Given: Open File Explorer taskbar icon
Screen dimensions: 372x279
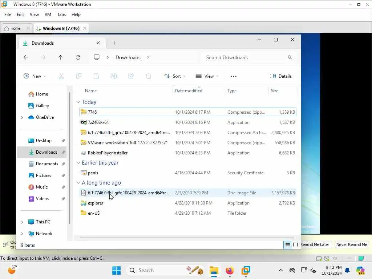Looking at the screenshot, I should (x=214, y=270).
